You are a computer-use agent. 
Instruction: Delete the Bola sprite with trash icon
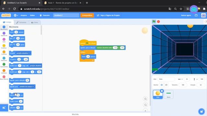tap(162, 91)
